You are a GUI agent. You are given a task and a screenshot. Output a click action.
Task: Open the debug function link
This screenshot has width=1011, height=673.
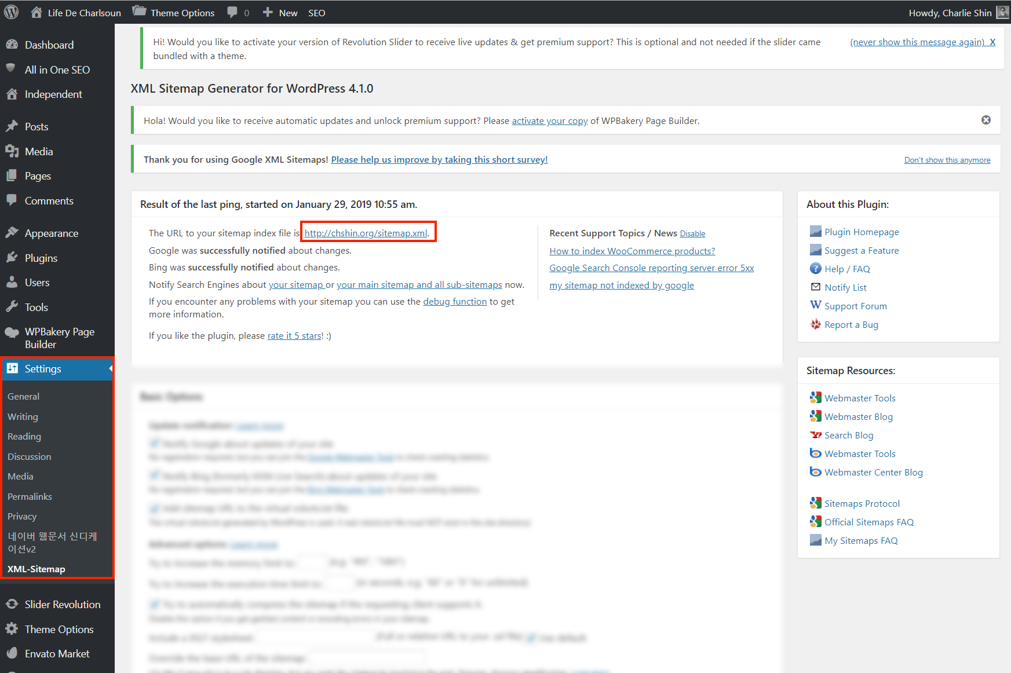455,301
